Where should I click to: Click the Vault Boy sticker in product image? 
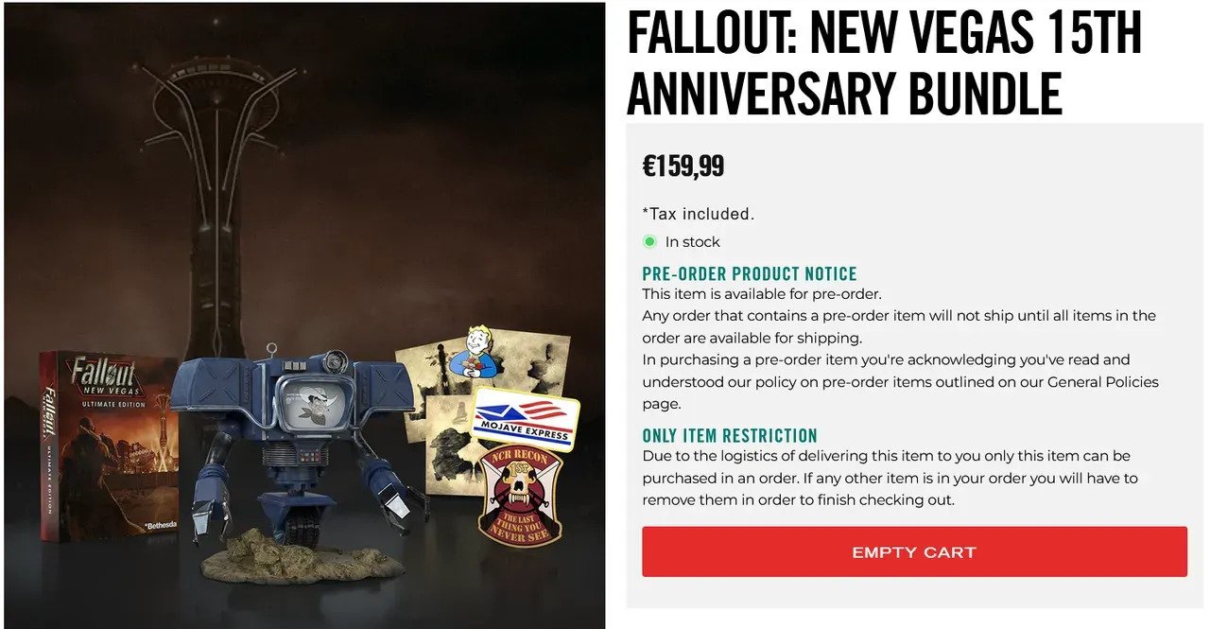pos(470,353)
